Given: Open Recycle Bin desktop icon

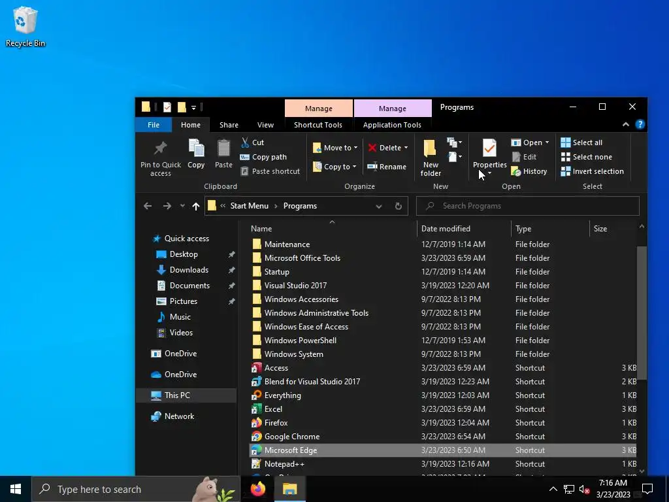Looking at the screenshot, I should 25,26.
